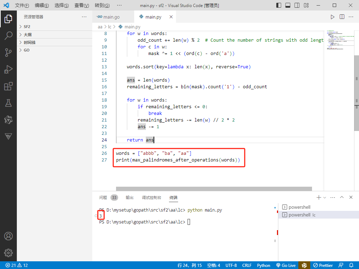Click the VS Code logo menu
The width and height of the screenshot is (359, 269).
point(6,5)
